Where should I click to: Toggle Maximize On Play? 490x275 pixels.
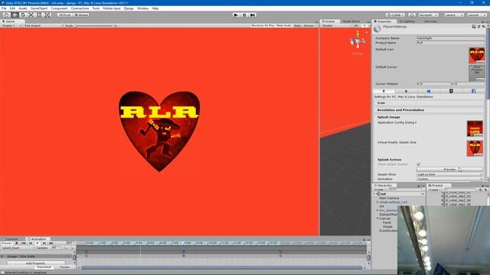[263, 25]
